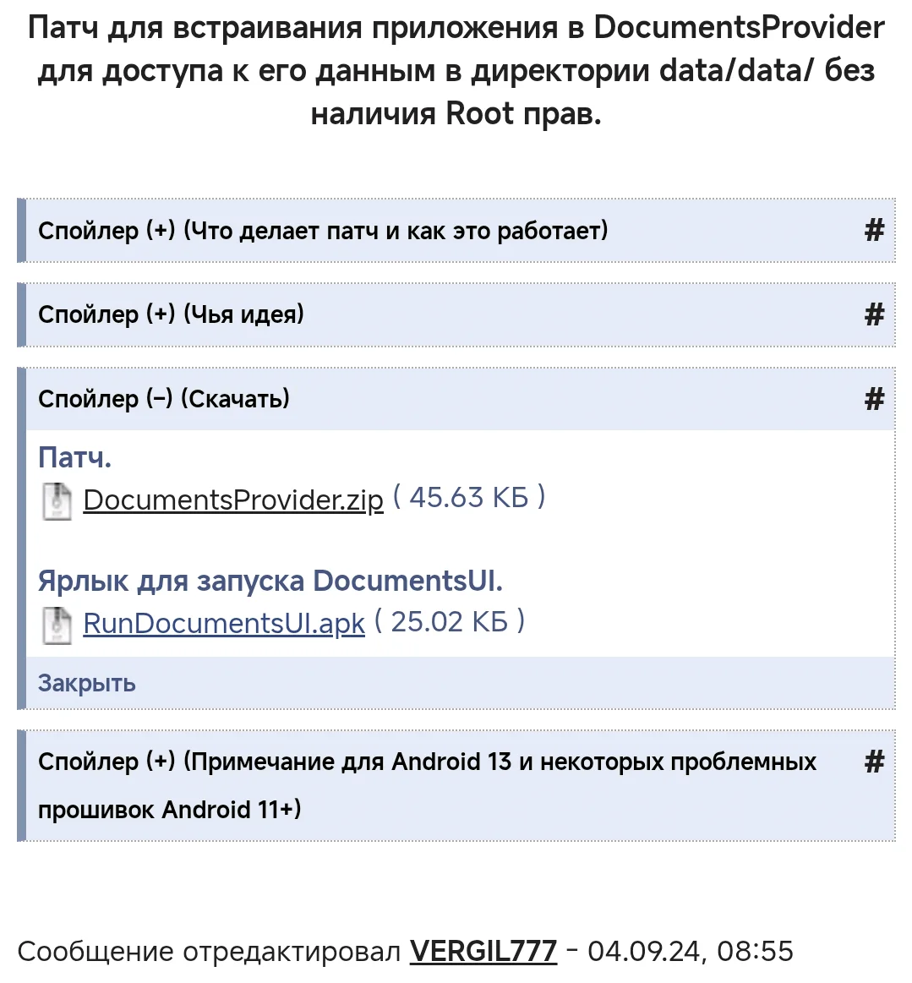Click 'Закрыть' to close the download spoiler

(x=86, y=683)
